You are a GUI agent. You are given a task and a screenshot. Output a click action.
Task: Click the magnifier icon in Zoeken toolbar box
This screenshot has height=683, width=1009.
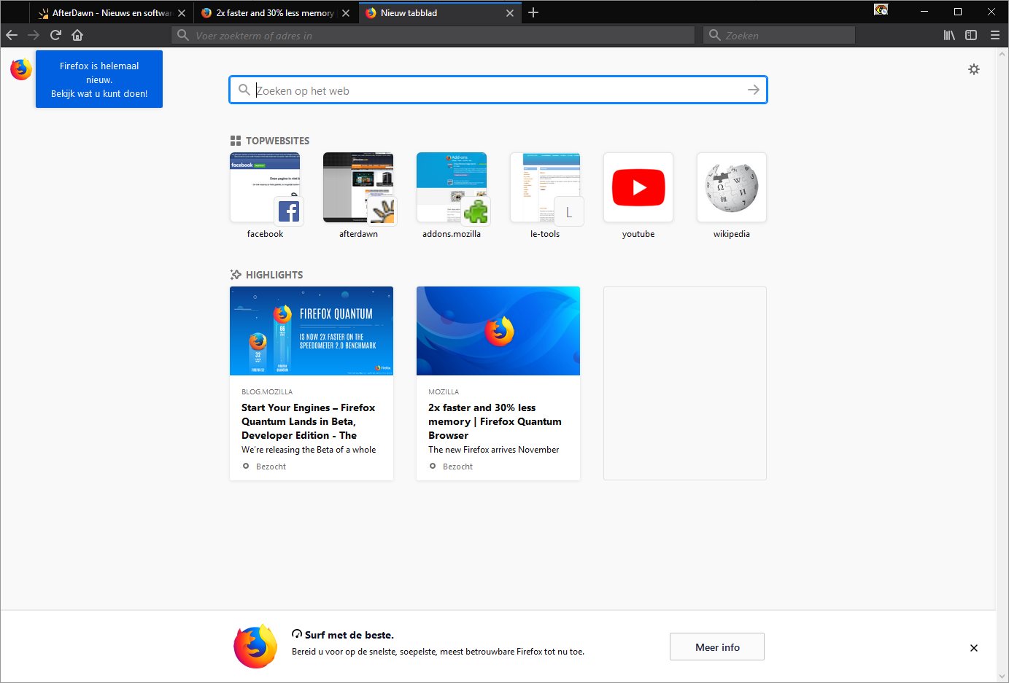[715, 35]
